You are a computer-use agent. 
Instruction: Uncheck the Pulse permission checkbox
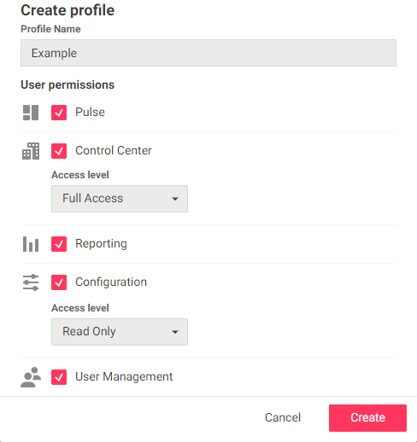pyautogui.click(x=59, y=113)
